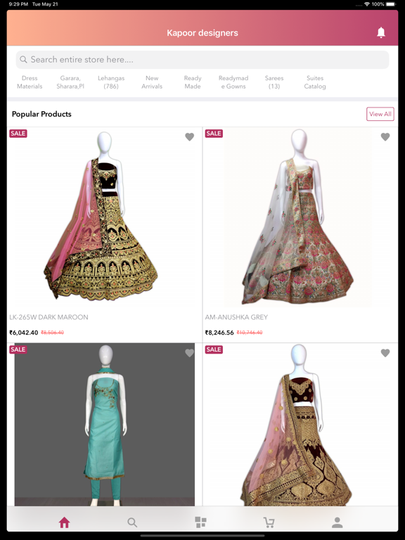Select Suites Catalog category
The height and width of the screenshot is (540, 405).
[x=315, y=82]
